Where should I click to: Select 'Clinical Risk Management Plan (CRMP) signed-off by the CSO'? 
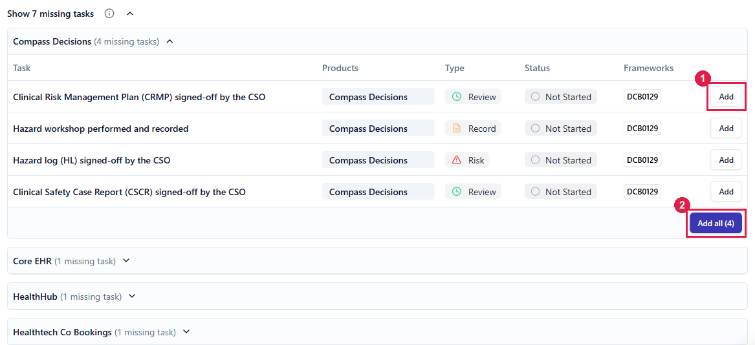coord(139,97)
